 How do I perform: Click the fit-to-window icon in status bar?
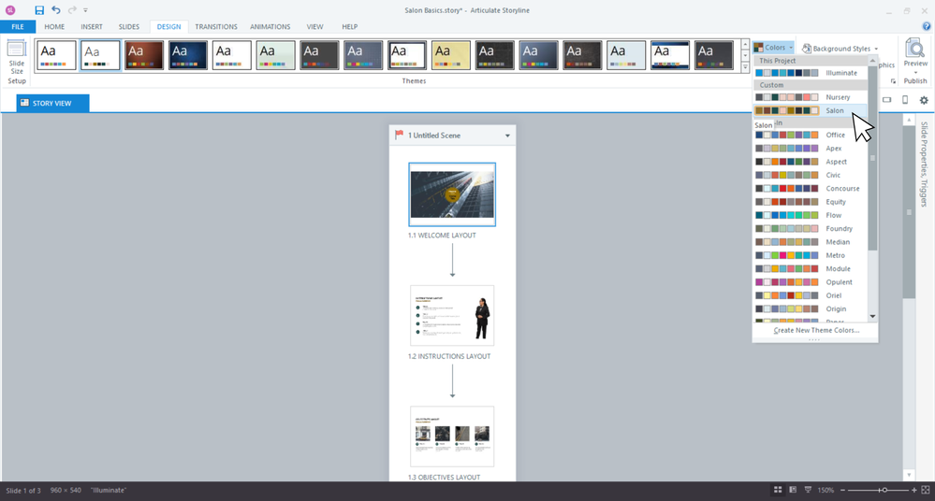click(x=926, y=490)
